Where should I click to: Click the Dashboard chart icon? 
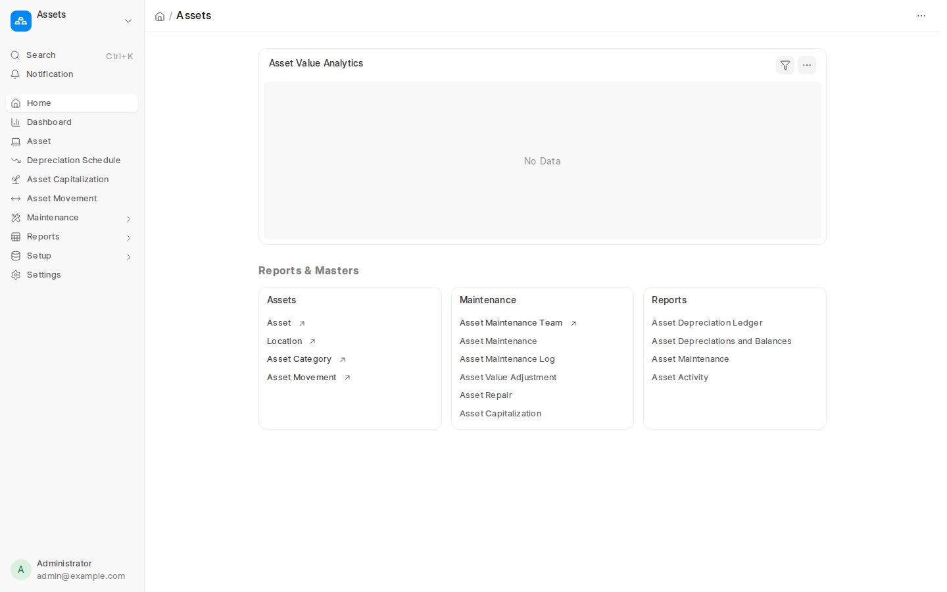(x=16, y=122)
